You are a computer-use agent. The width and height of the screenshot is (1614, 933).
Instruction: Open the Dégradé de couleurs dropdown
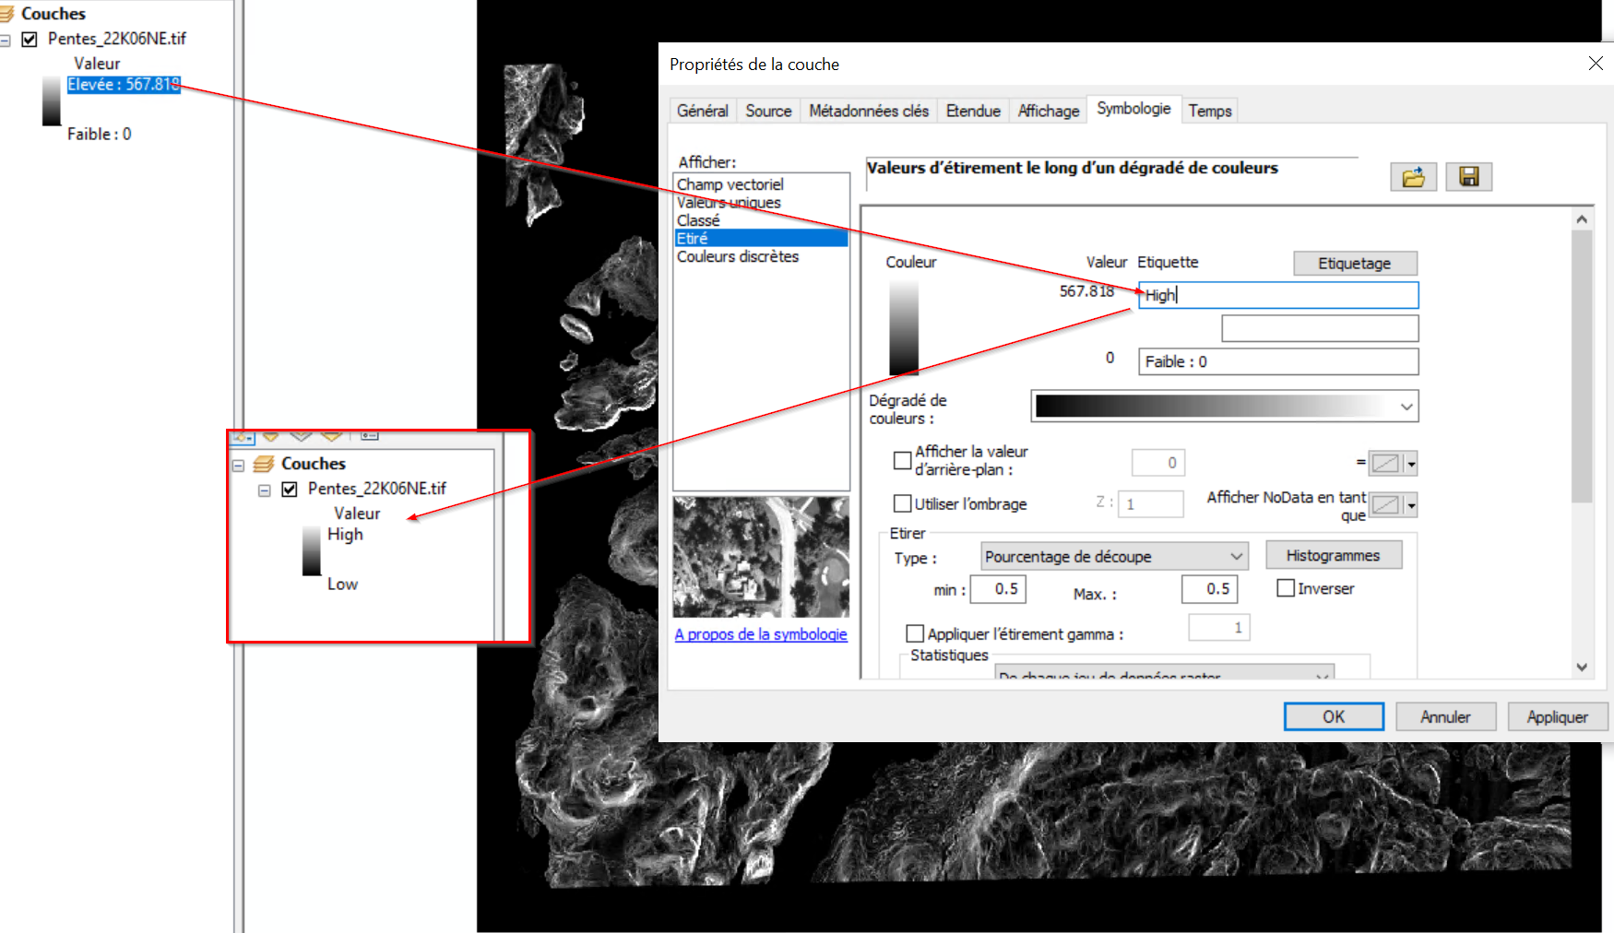[1406, 406]
